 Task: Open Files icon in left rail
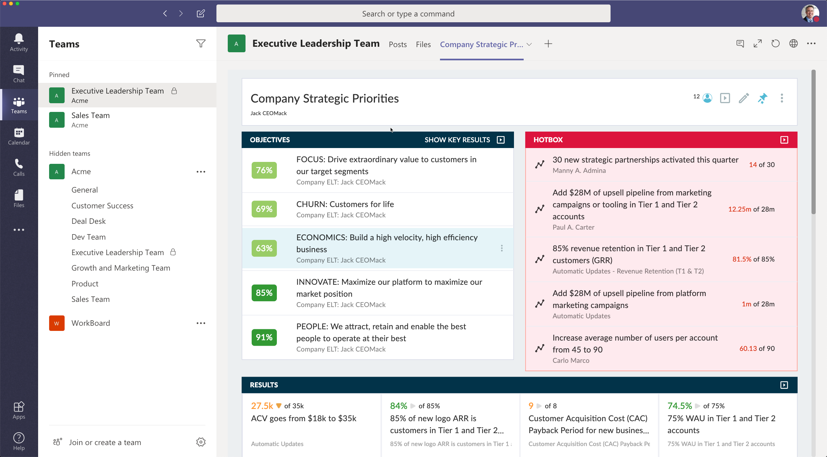pyautogui.click(x=19, y=199)
